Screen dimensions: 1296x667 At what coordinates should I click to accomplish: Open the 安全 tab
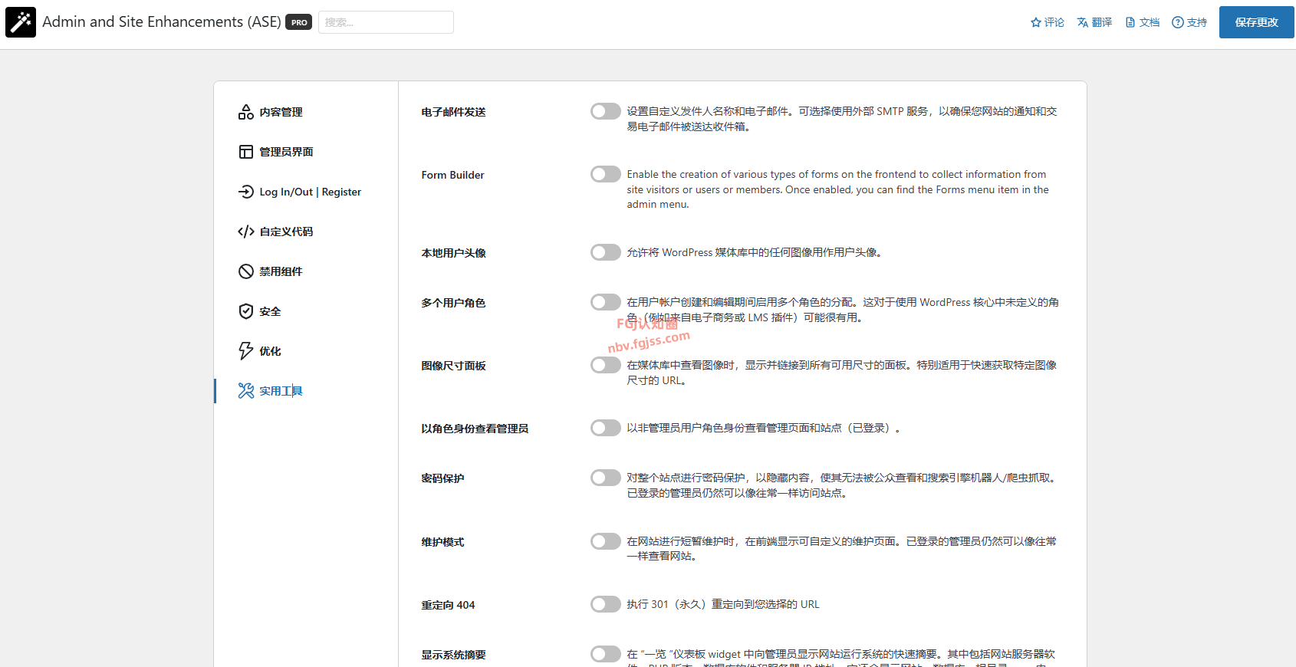pos(306,311)
